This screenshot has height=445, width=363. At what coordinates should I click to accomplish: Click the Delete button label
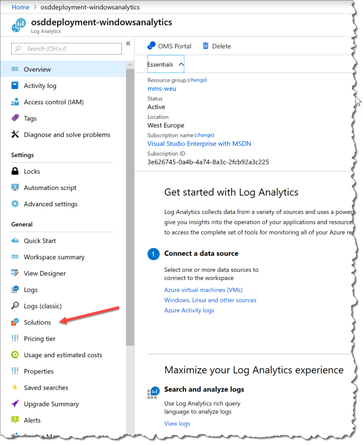(x=222, y=46)
